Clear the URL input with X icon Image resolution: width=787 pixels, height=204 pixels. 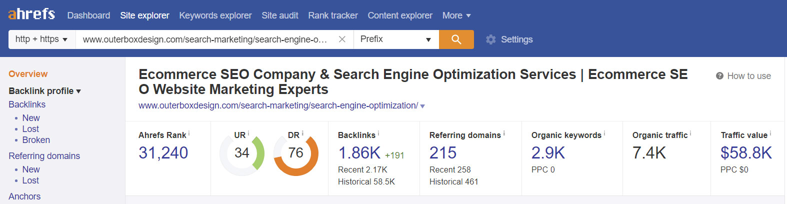[342, 39]
